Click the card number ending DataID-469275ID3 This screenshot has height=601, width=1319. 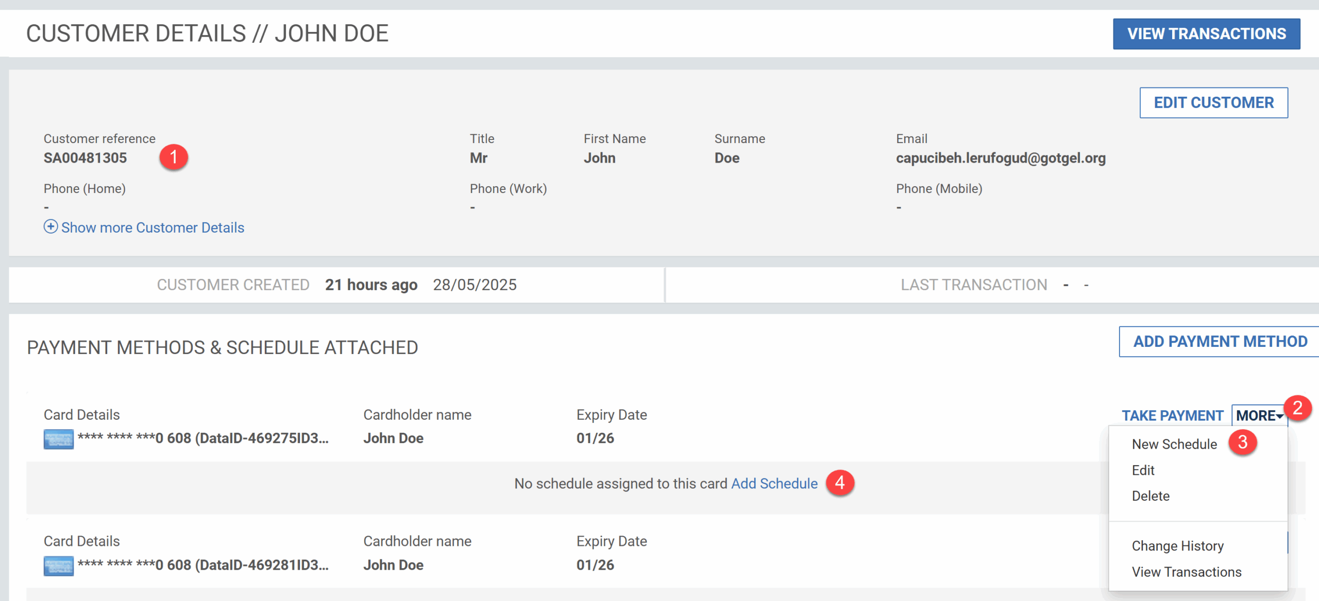(x=203, y=438)
